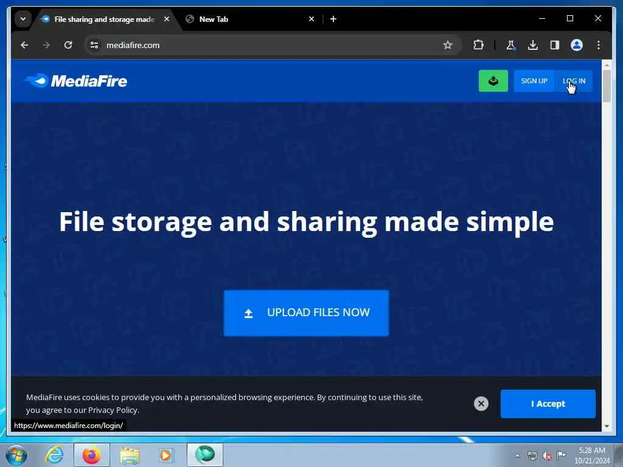Close the New Tab tab

tap(311, 19)
